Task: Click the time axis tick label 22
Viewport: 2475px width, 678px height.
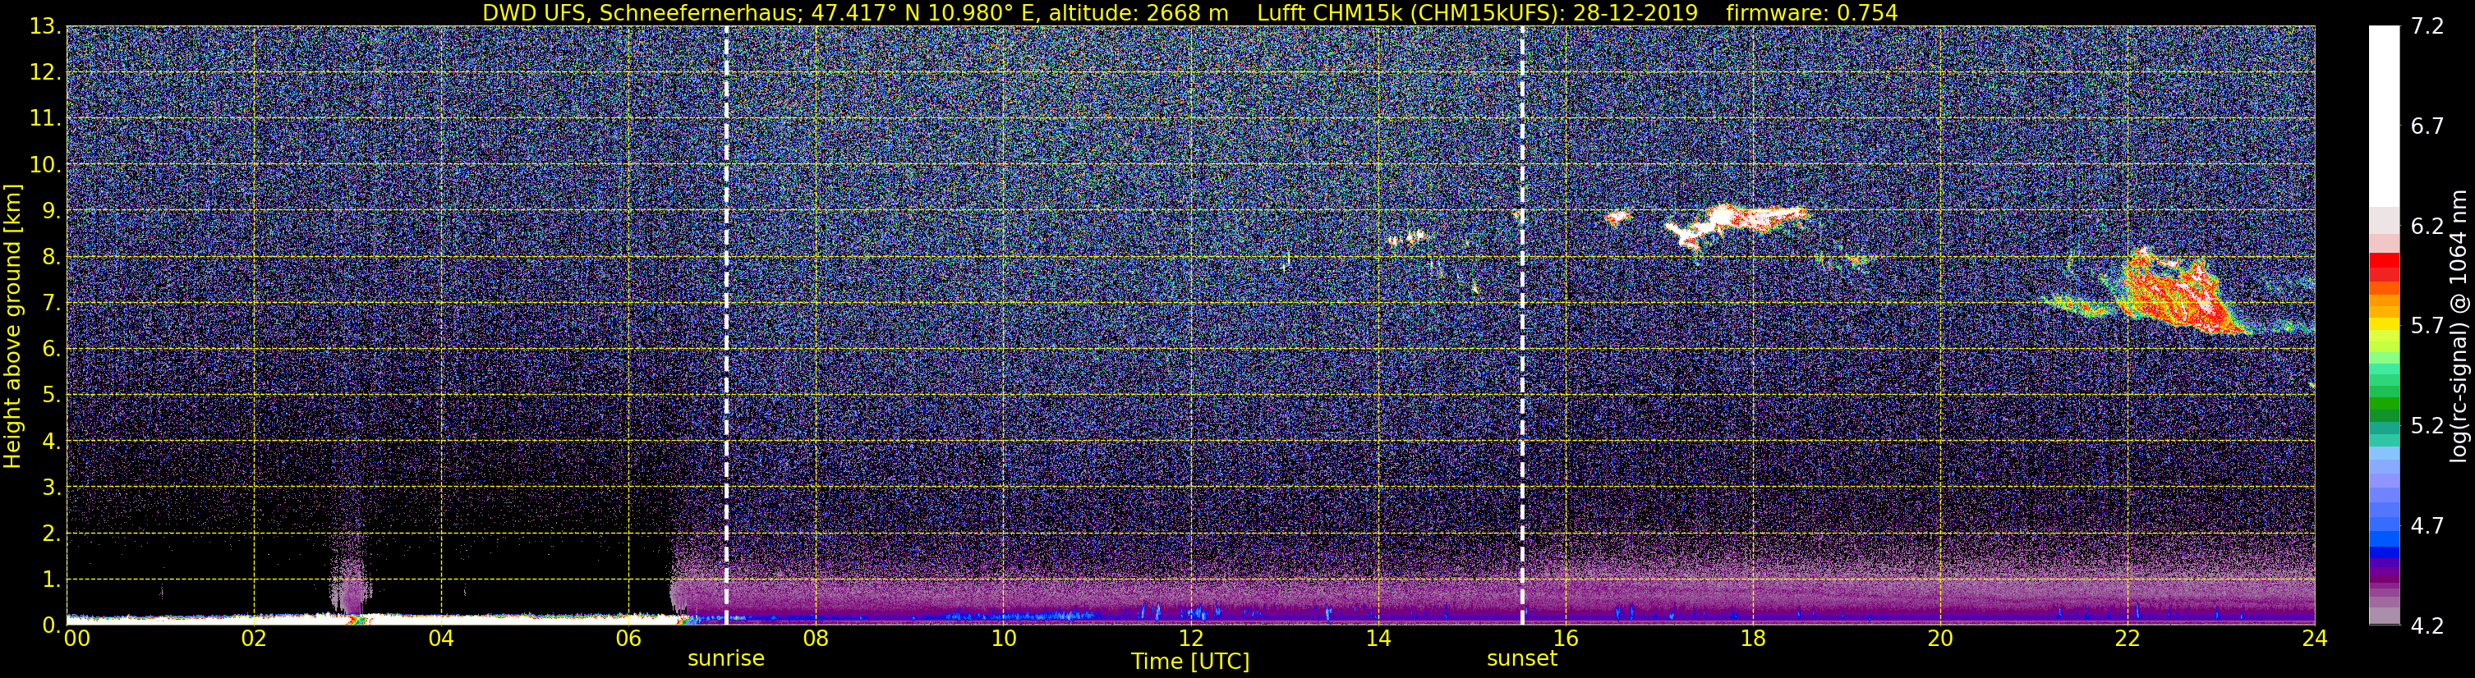Action: tap(2128, 639)
